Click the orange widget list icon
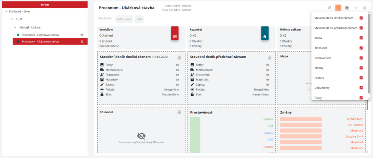Viewport: 373px width, 158px height. pos(338,8)
